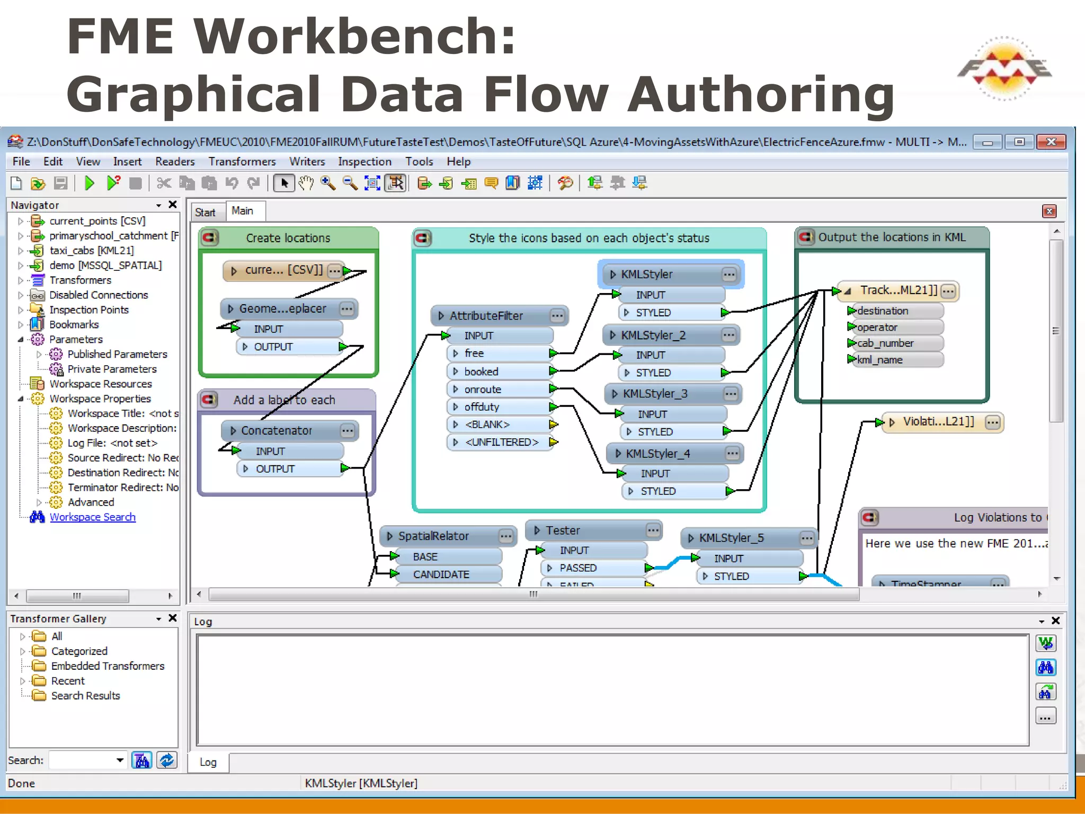The height and width of the screenshot is (814, 1085).
Task: Click the ellipsis button on KMLStyler transformer
Action: [x=729, y=275]
